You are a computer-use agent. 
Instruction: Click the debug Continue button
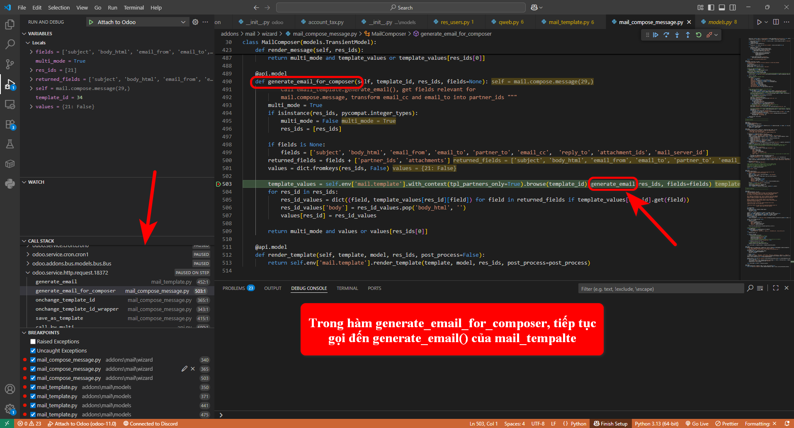tap(656, 35)
